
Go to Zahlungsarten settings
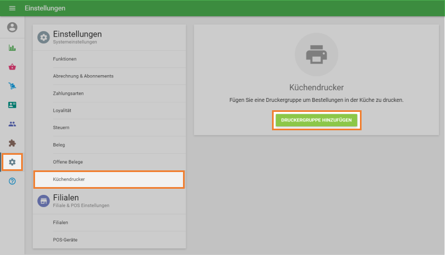[109, 94]
